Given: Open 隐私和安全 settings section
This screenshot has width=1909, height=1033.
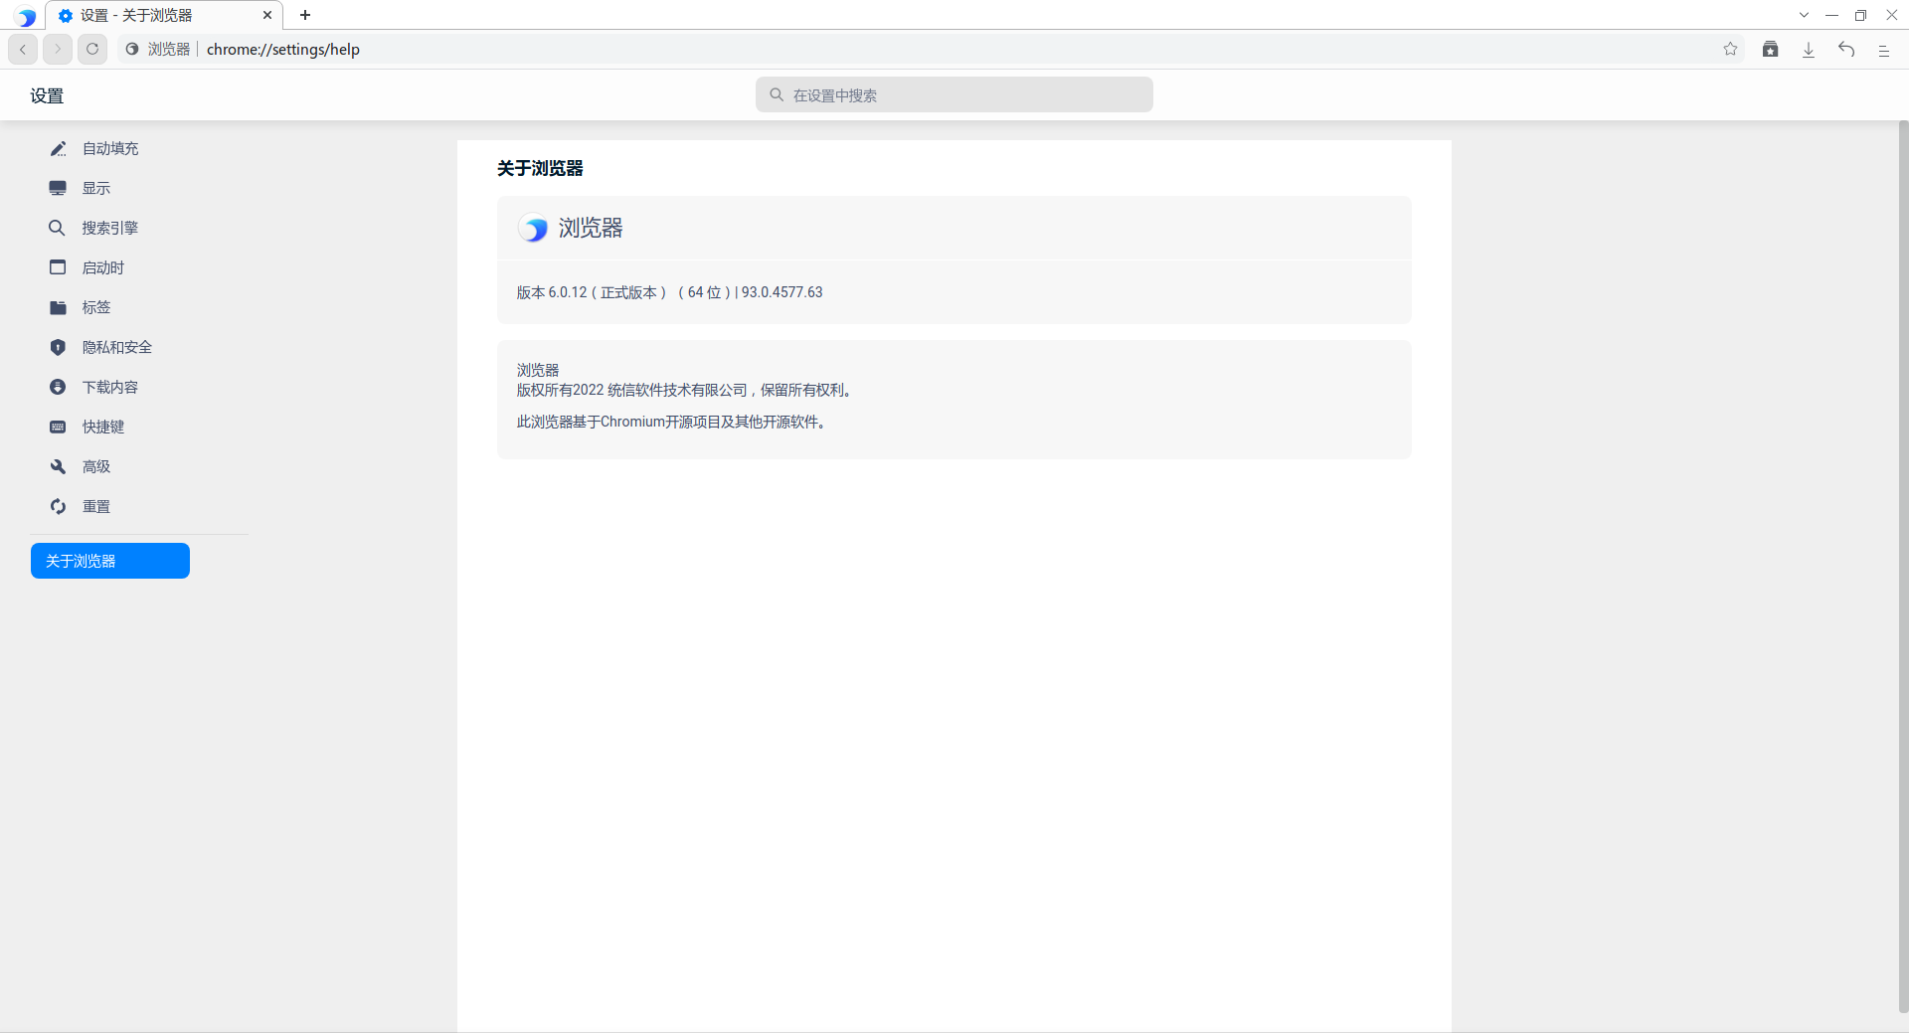Looking at the screenshot, I should coord(117,347).
